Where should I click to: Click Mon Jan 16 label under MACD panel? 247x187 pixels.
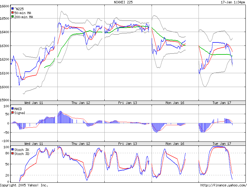point(175,144)
